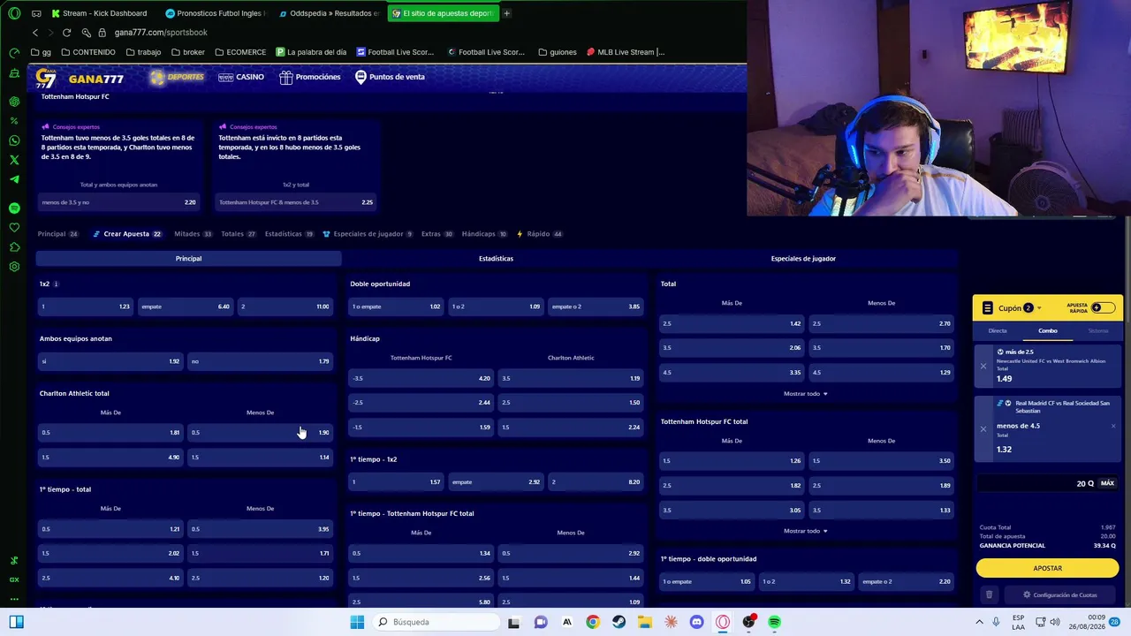Screen dimensions: 1131x636
Task: Switch coupon to Combo tab
Action: point(1047,331)
